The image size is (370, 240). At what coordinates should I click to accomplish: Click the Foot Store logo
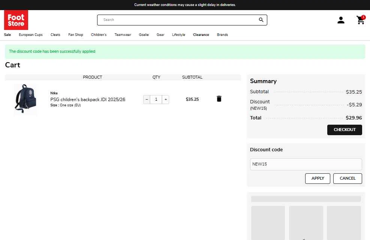pyautogui.click(x=16, y=20)
